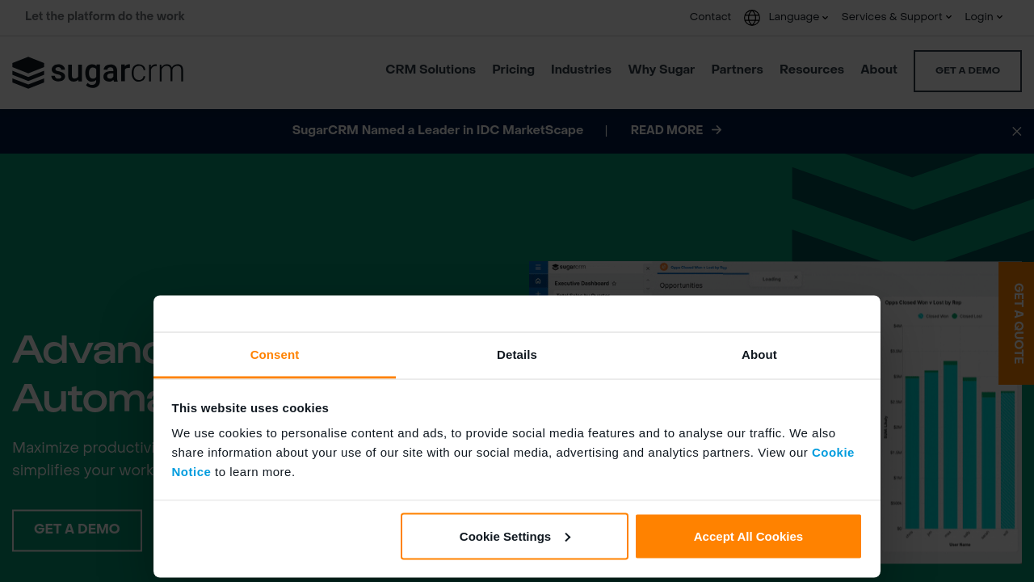Click the GET A DEMO header button
Image resolution: width=1034 pixels, height=582 pixels.
[x=967, y=71]
